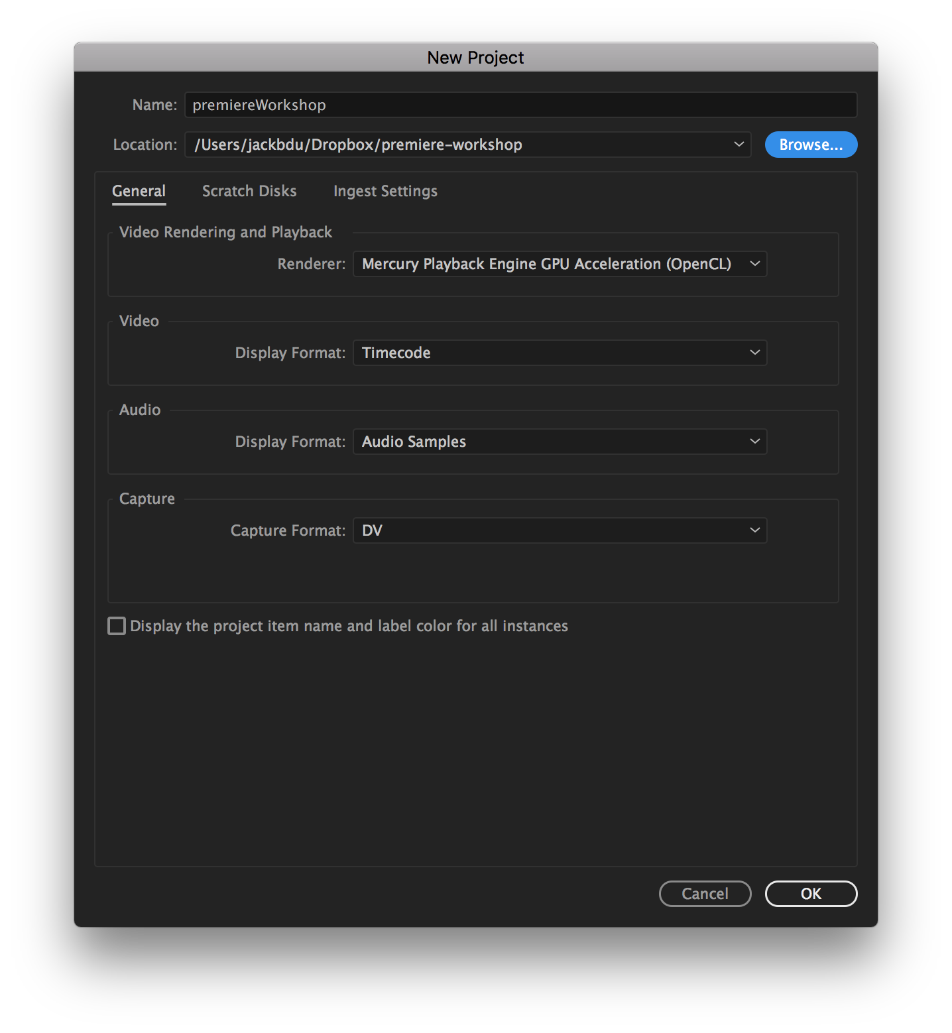Confirm the new project with OK
952x1033 pixels.
click(811, 894)
